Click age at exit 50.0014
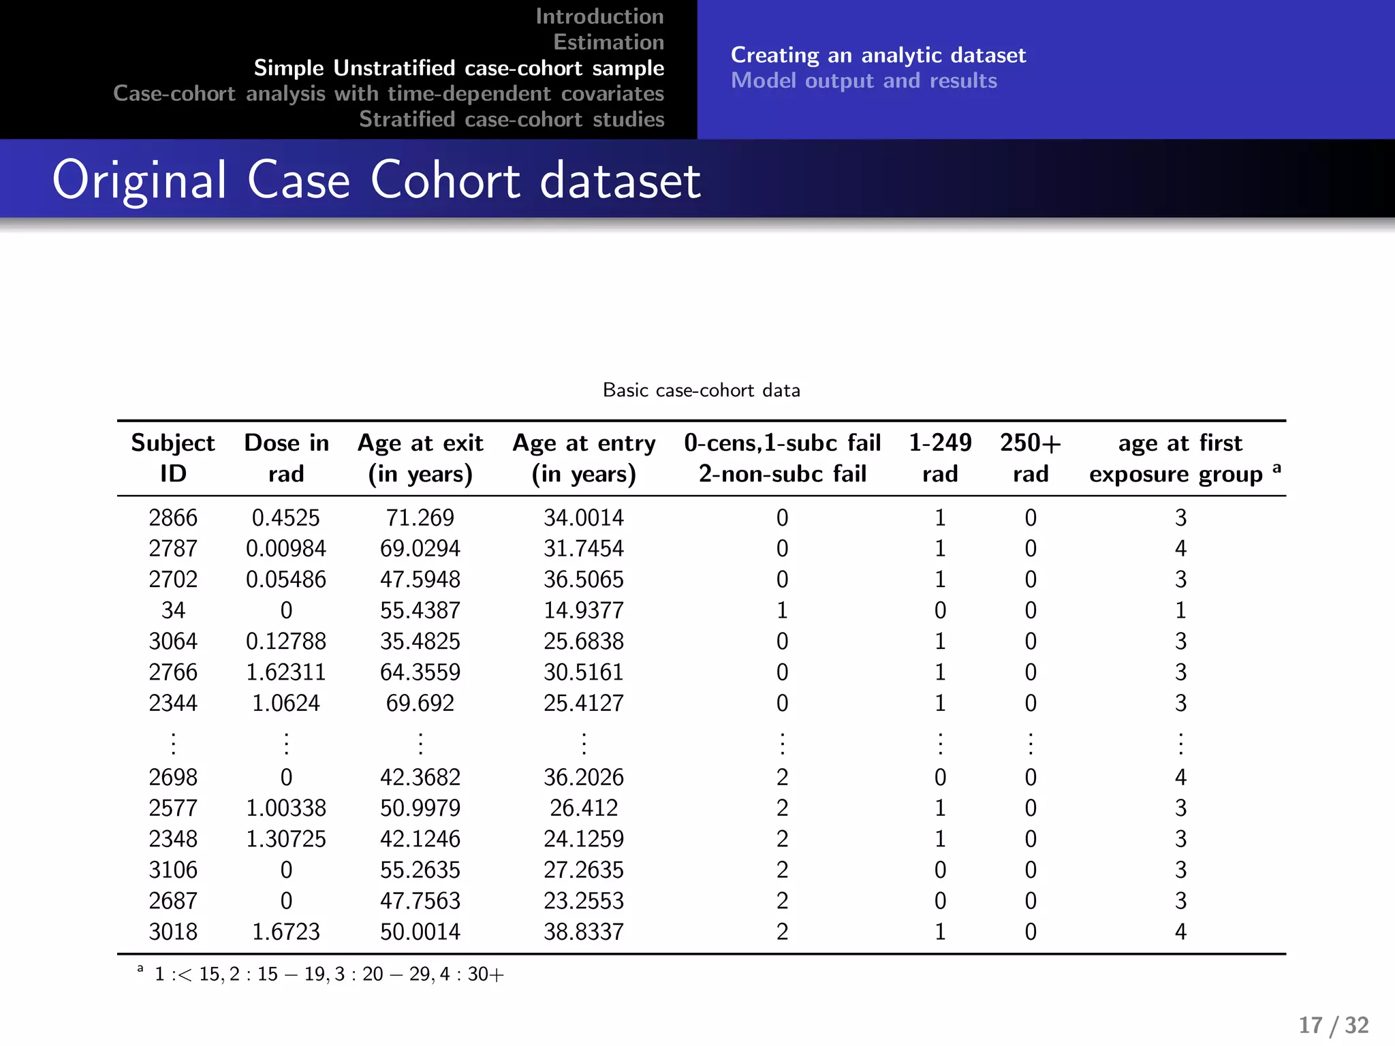1395x1046 pixels. click(x=420, y=932)
